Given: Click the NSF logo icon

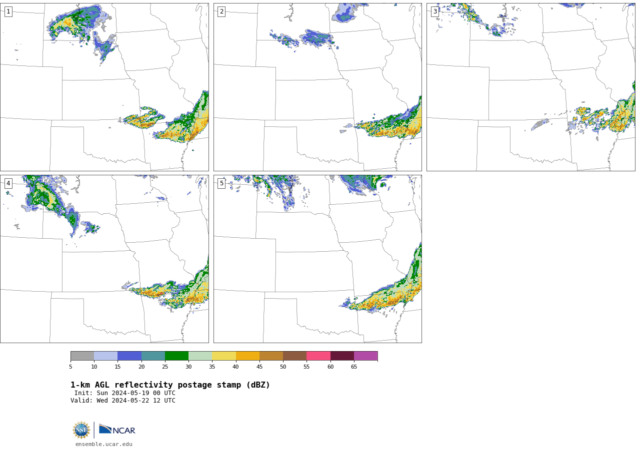Looking at the screenshot, I should 81,430.
